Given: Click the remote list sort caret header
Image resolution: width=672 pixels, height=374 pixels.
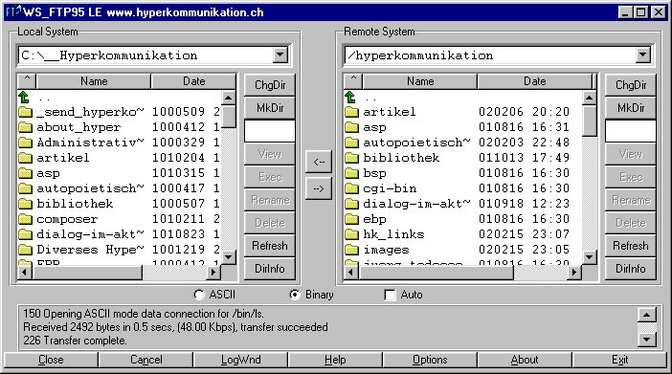Looking at the screenshot, I should point(353,81).
